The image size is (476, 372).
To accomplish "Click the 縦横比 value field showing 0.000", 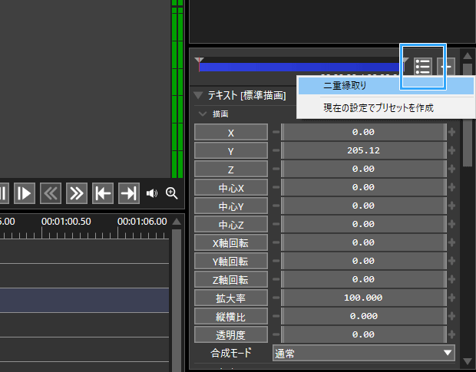I will coord(364,316).
